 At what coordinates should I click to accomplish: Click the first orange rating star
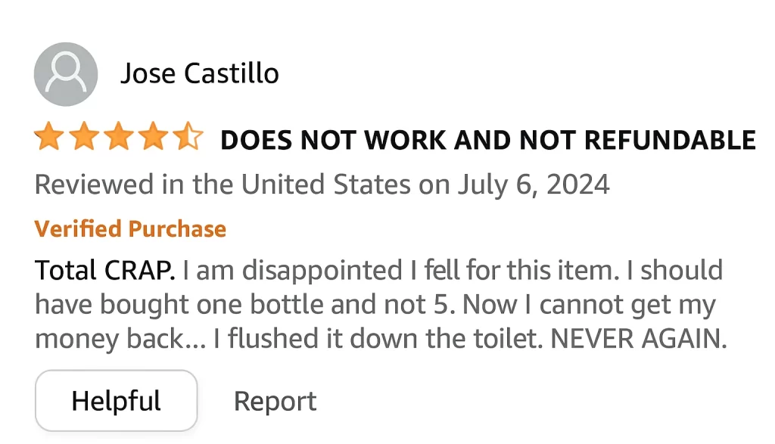[48, 138]
